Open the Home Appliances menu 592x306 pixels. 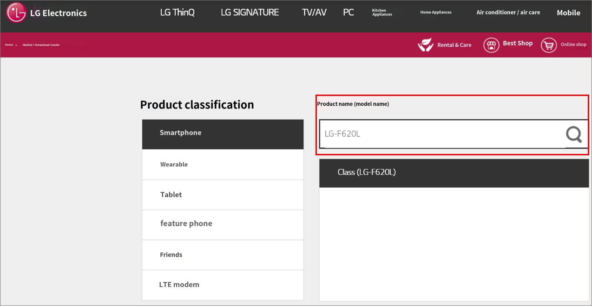point(436,13)
